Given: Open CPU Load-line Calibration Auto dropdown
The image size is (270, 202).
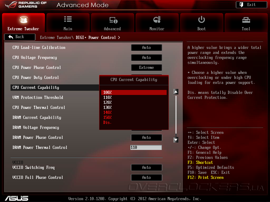Looking at the screenshot, I should tap(146, 48).
